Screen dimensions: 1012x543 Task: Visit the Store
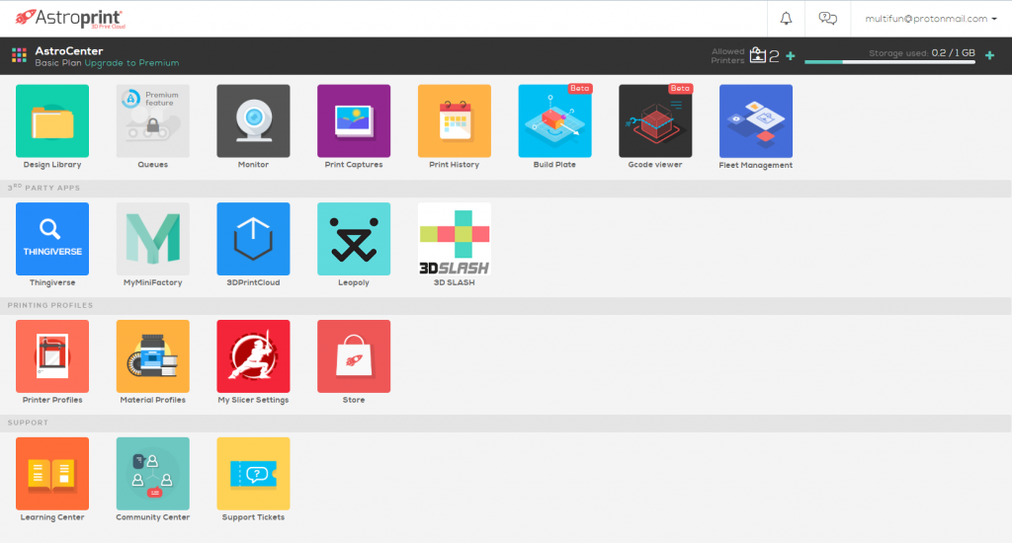(354, 356)
